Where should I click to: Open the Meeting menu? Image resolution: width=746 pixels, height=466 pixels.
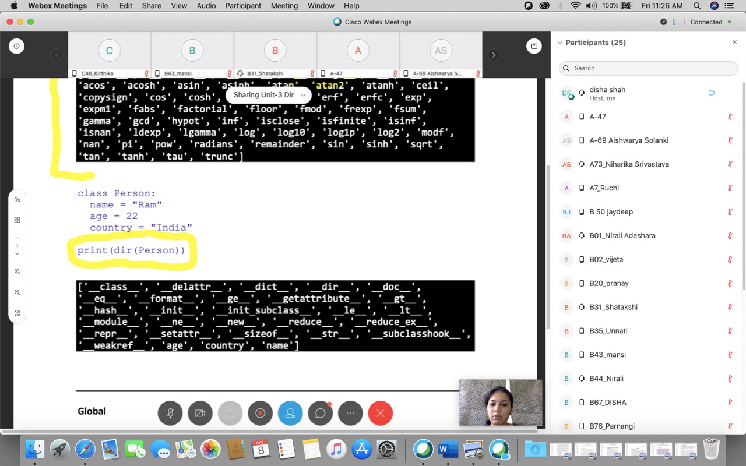(x=284, y=6)
